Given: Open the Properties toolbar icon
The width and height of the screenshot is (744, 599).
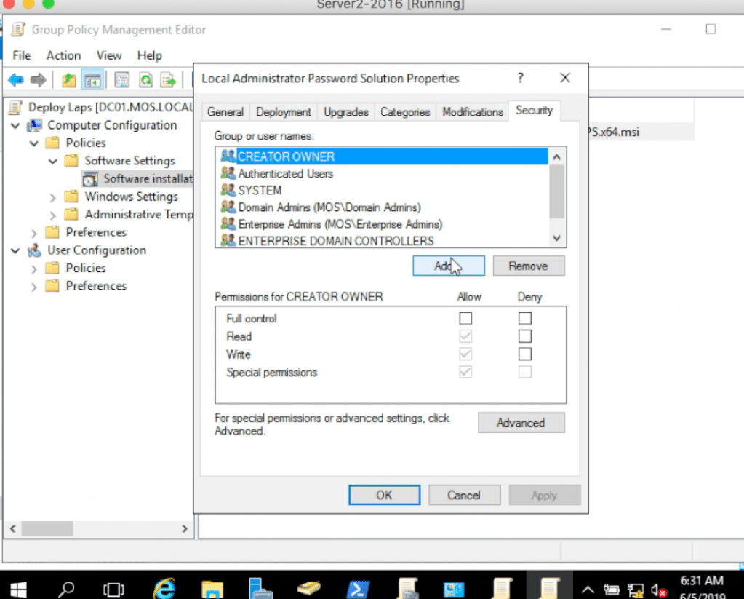Looking at the screenshot, I should click(x=121, y=79).
